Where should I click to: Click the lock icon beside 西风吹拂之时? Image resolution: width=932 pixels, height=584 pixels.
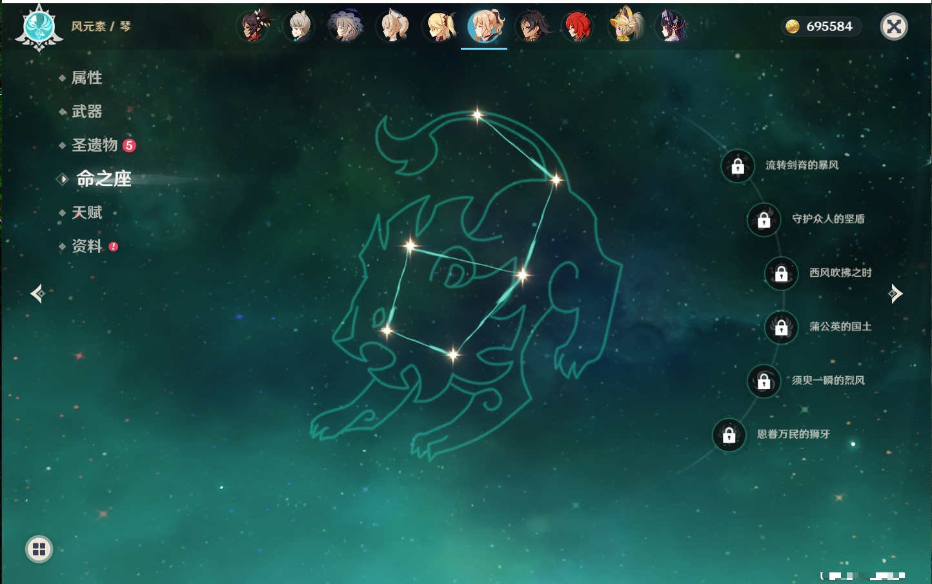782,273
